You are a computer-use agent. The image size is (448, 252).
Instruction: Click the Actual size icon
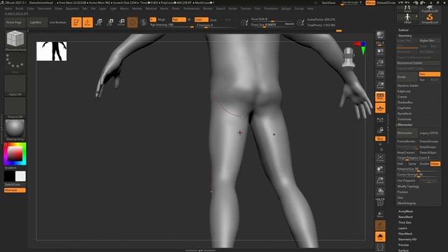380,74
